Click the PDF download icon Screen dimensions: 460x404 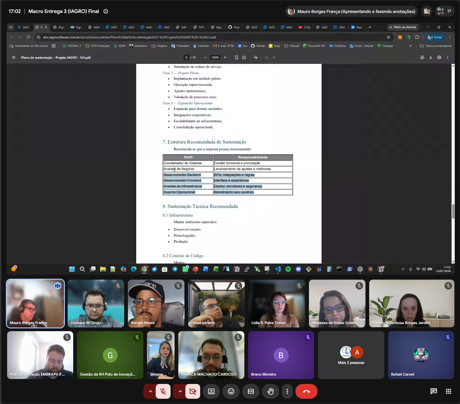pos(431,57)
